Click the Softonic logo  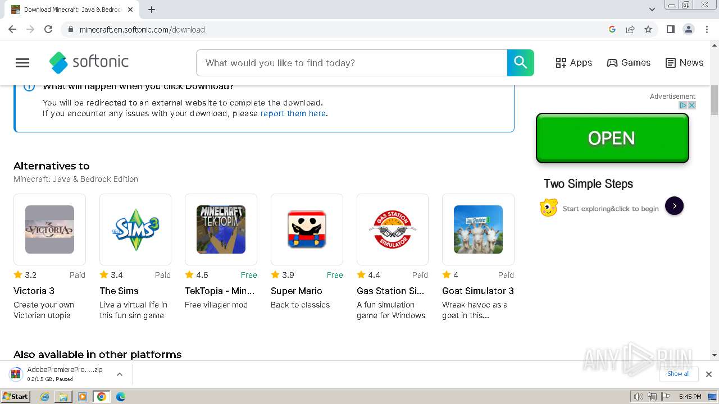(x=89, y=63)
